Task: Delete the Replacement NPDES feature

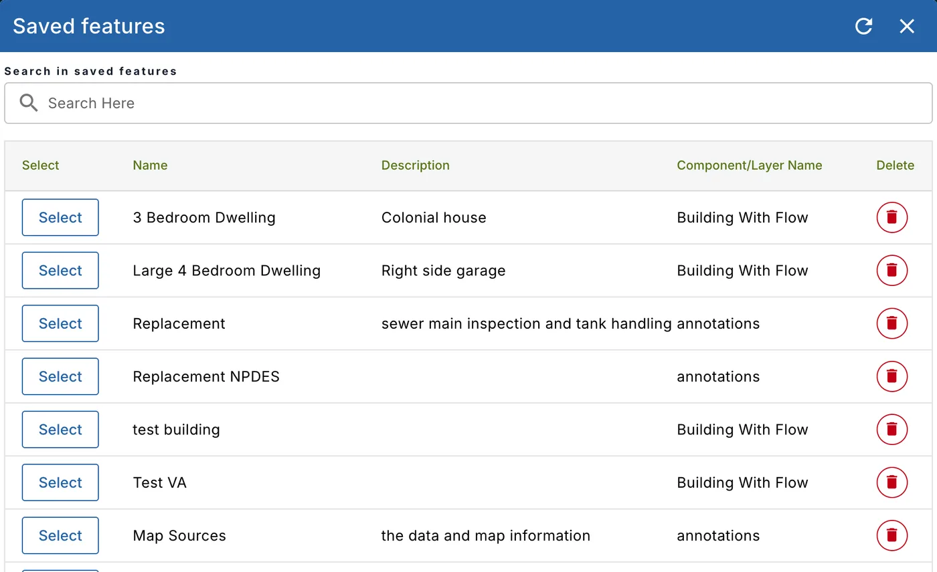Action: pyautogui.click(x=891, y=376)
